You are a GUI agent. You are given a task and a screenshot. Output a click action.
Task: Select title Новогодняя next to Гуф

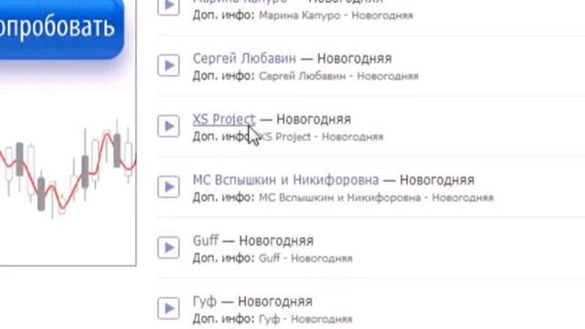click(x=275, y=302)
